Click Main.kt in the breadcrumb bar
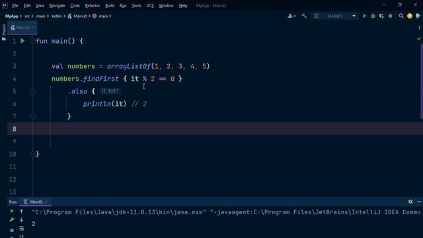 point(77,16)
